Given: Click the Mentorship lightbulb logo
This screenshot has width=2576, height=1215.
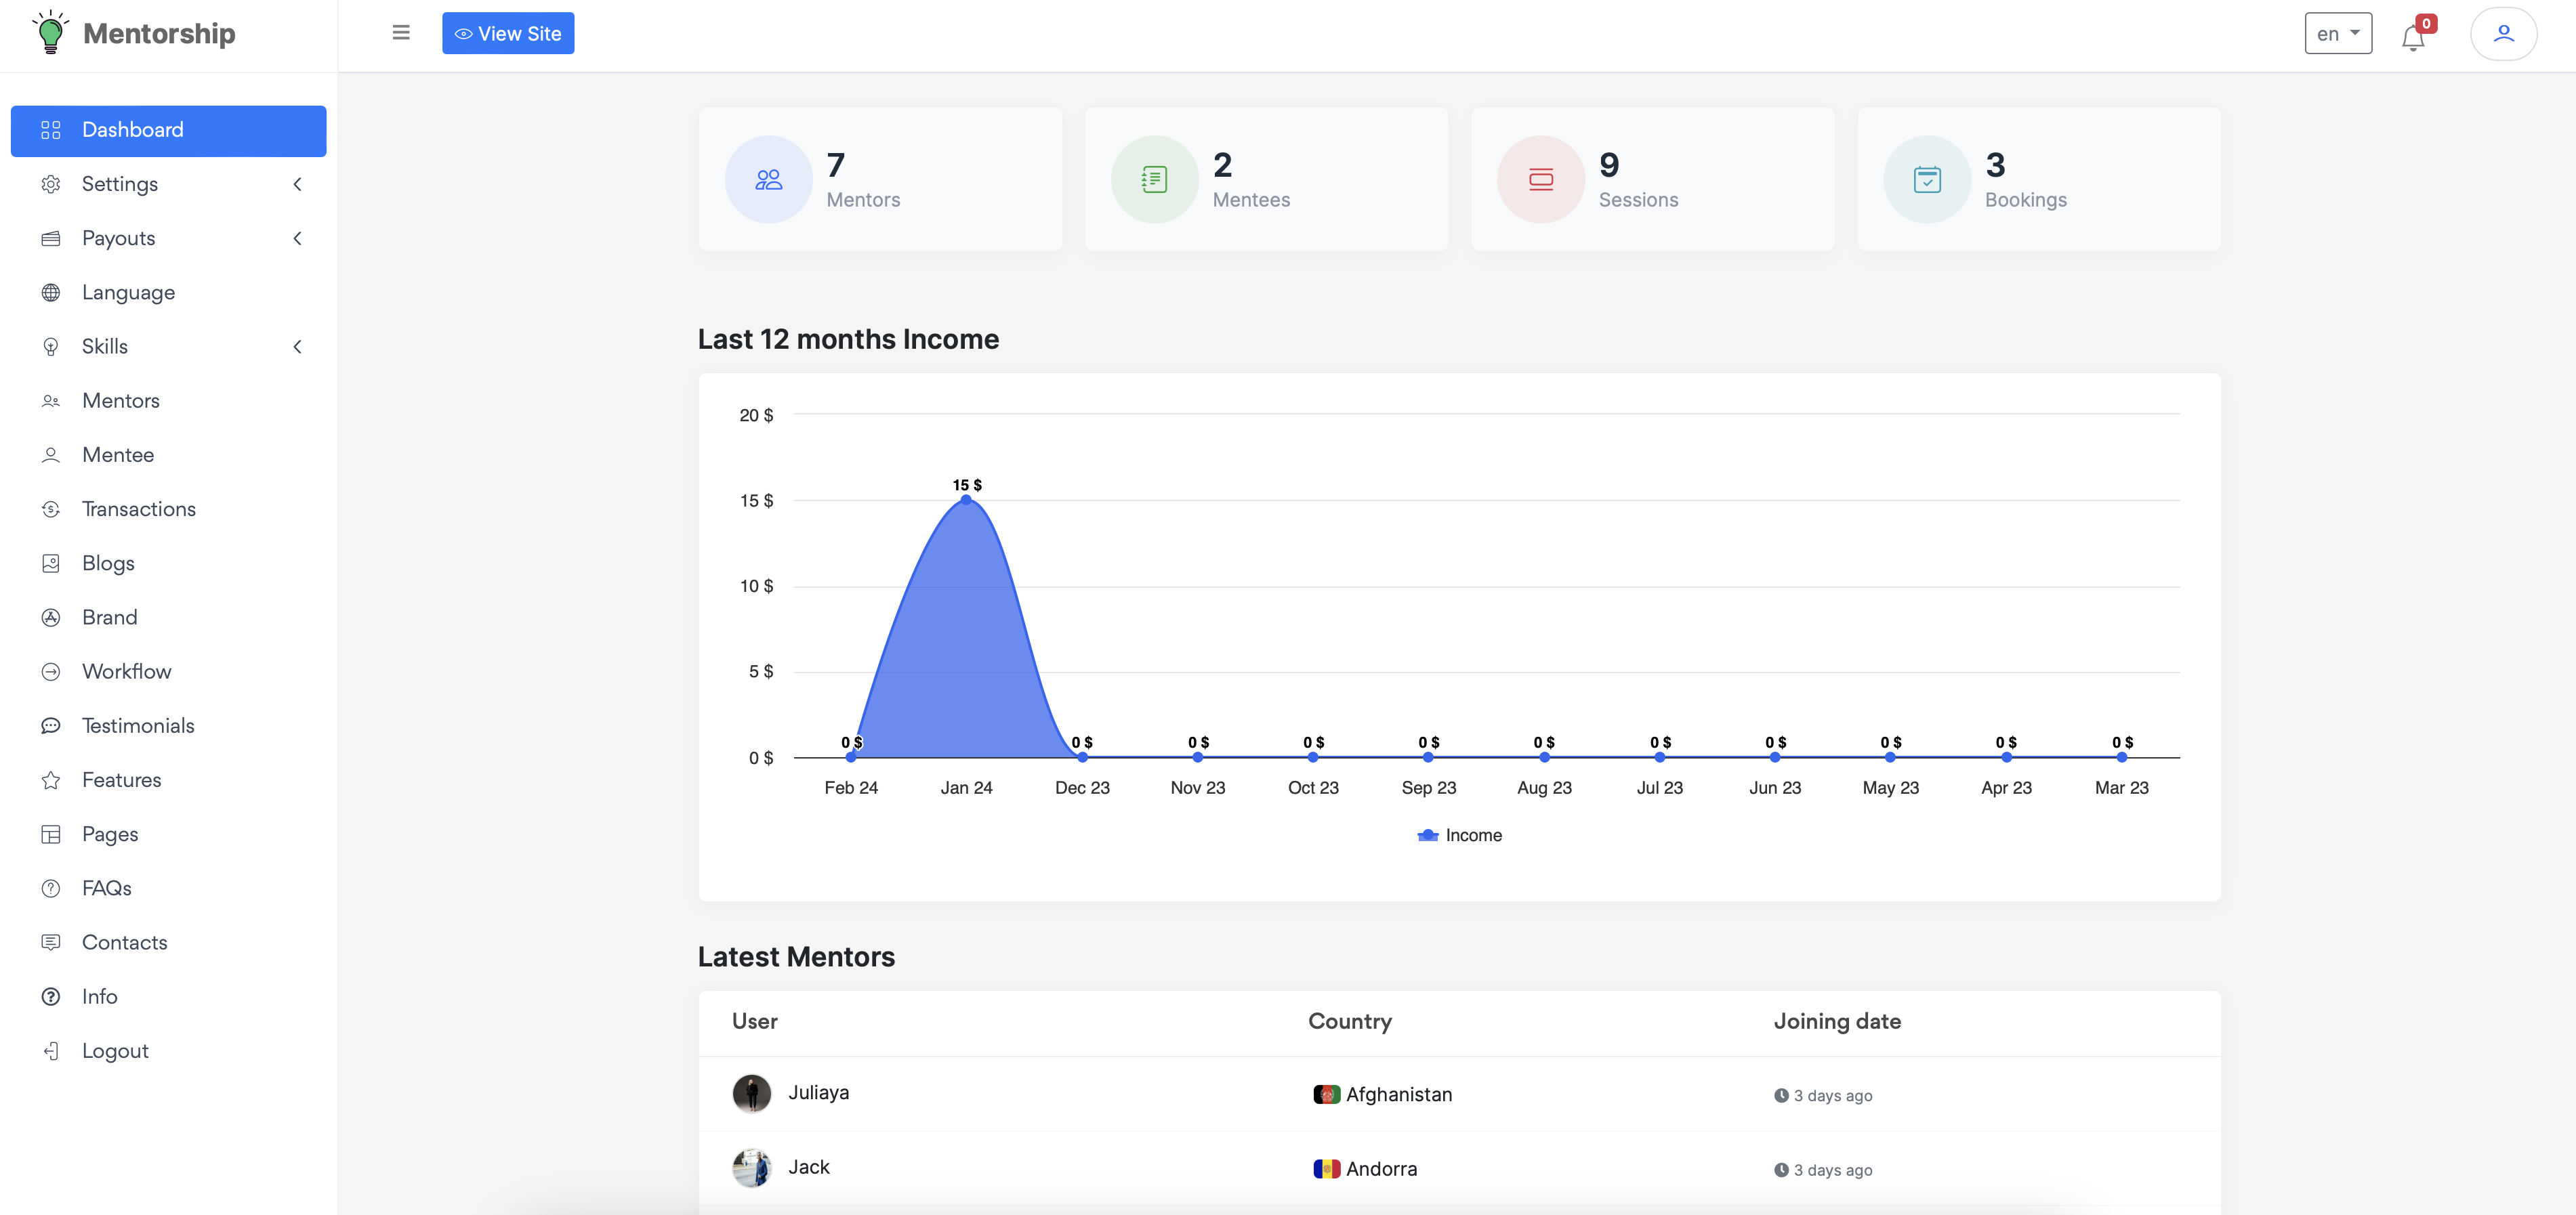Looking at the screenshot, I should pos(51,31).
